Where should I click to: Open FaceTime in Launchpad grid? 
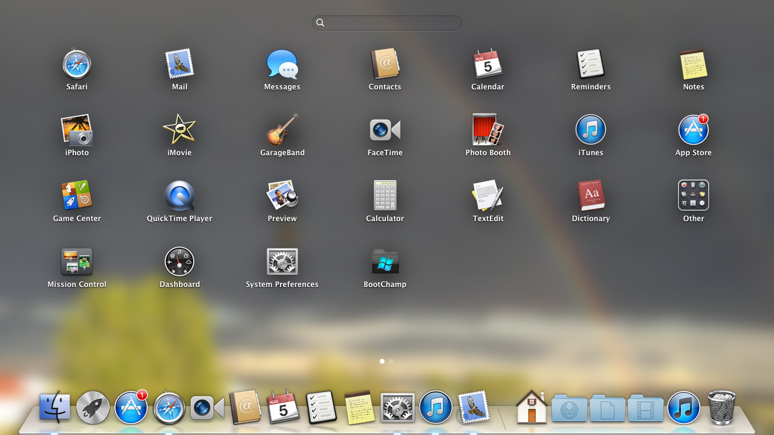pyautogui.click(x=385, y=130)
